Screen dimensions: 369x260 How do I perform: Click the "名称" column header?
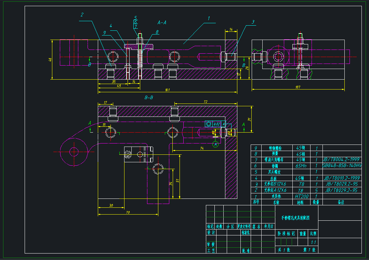[x=276, y=202]
